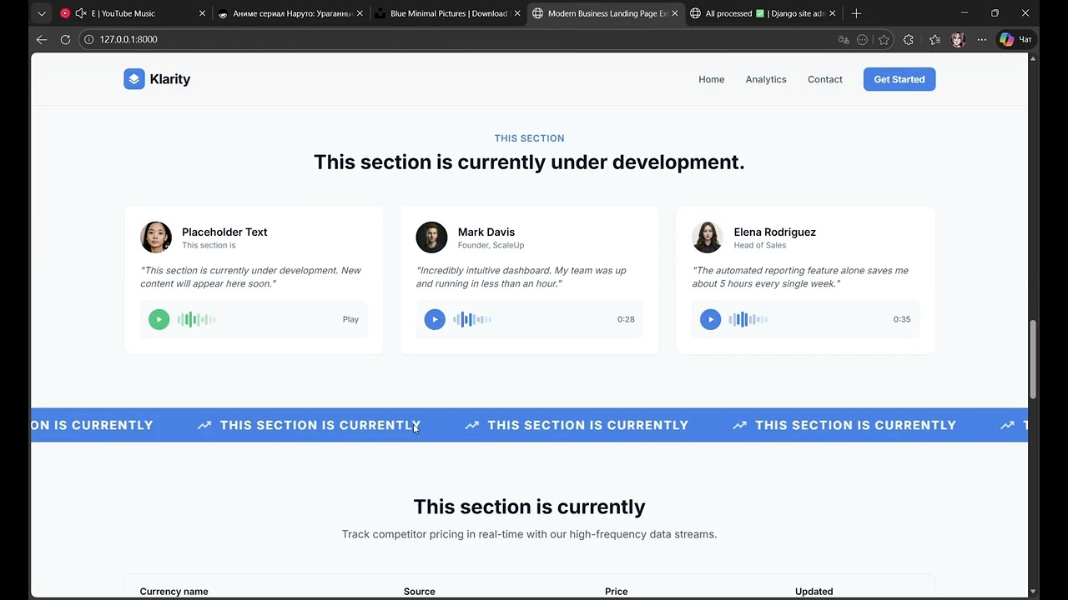Image resolution: width=1068 pixels, height=600 pixels.
Task: Unmute the YouTube Music tab speaker icon
Action: [81, 13]
